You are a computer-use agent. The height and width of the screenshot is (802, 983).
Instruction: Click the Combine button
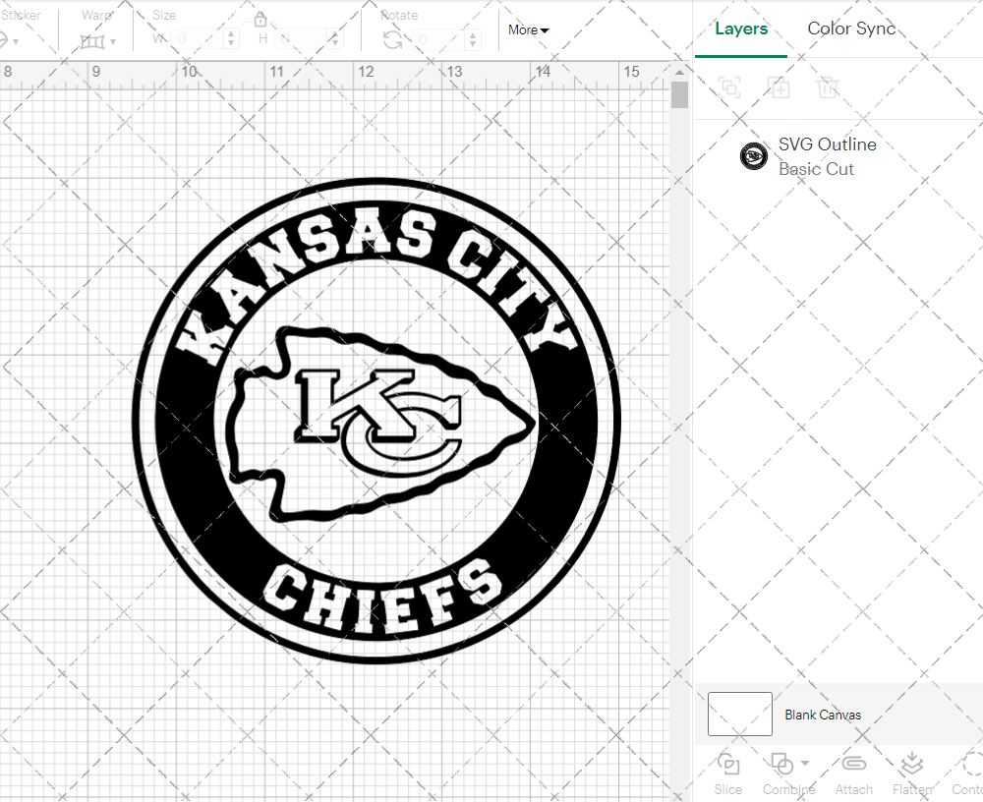click(x=786, y=773)
